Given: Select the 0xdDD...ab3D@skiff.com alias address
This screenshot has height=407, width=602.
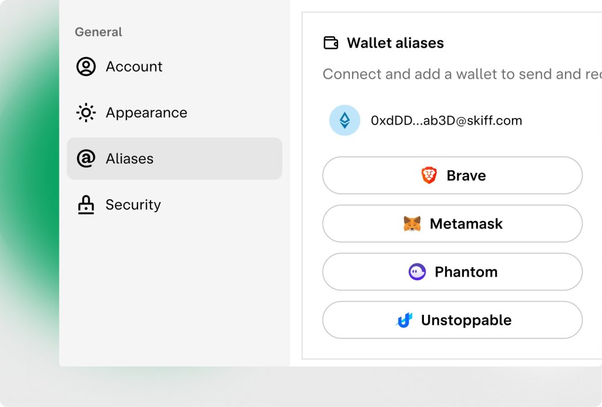Looking at the screenshot, I should pyautogui.click(x=446, y=120).
